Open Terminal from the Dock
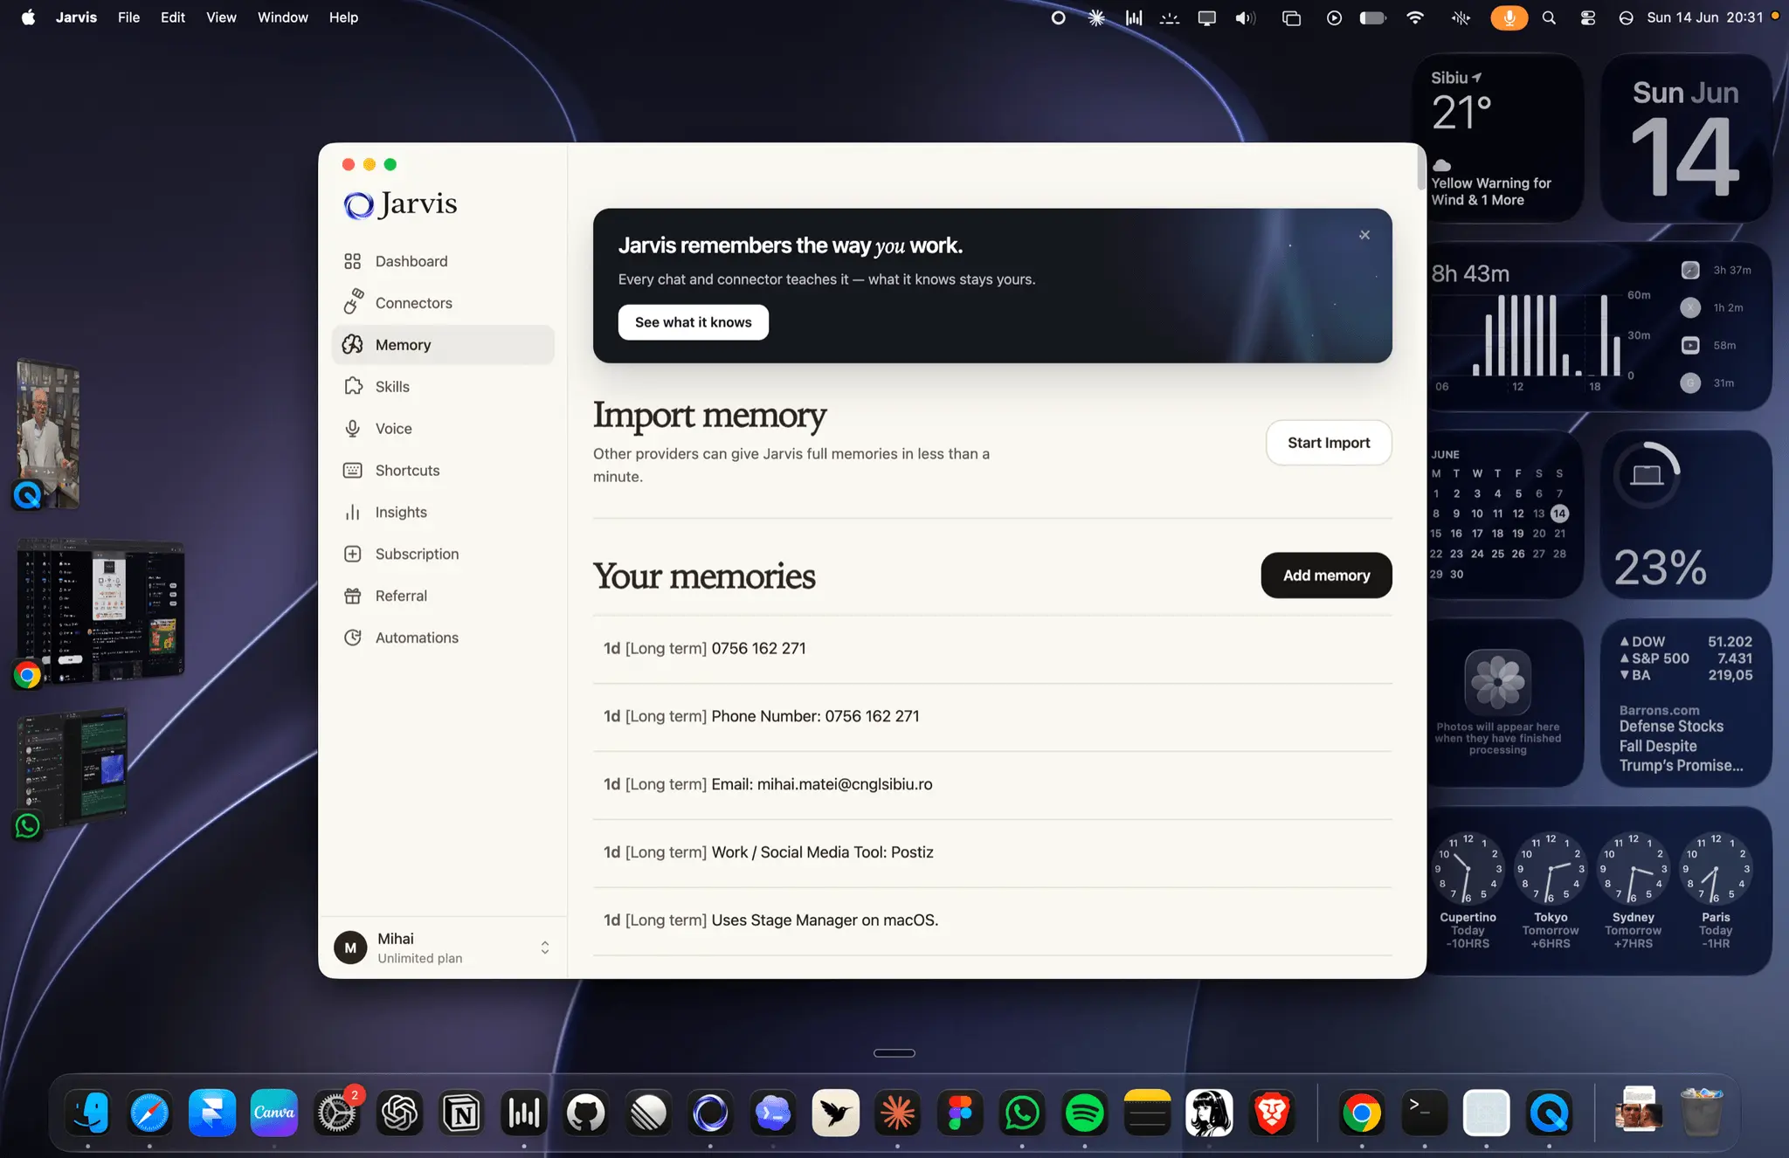 click(1424, 1113)
